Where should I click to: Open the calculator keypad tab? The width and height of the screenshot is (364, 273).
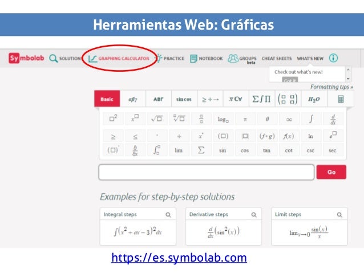(341, 99)
